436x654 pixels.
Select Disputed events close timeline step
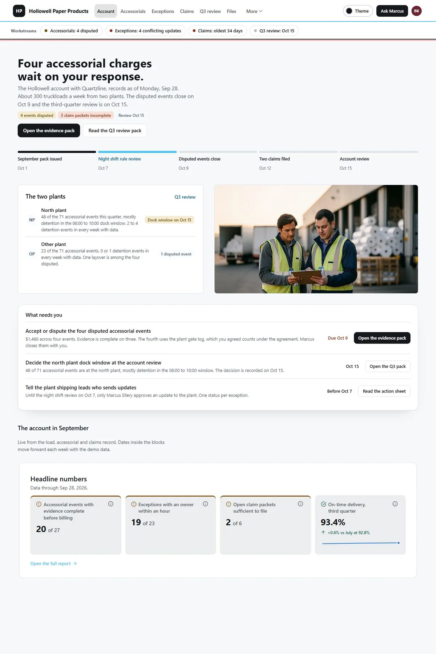[x=218, y=161]
